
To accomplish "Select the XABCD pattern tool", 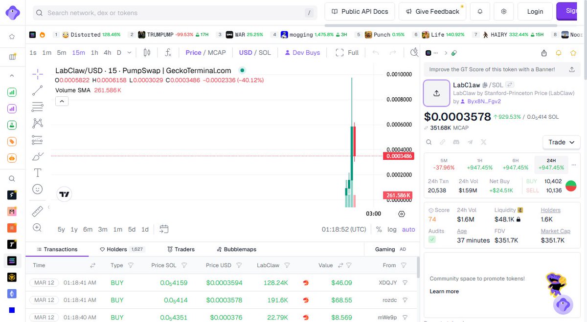I will click(x=38, y=123).
